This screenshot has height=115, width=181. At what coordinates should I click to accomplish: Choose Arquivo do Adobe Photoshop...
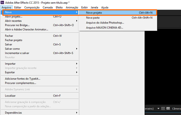[x=117, y=23]
